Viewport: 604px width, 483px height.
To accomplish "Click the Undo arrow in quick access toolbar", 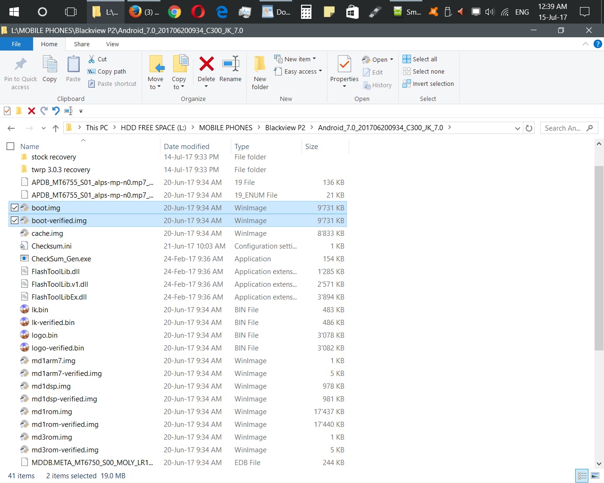I will coord(56,111).
